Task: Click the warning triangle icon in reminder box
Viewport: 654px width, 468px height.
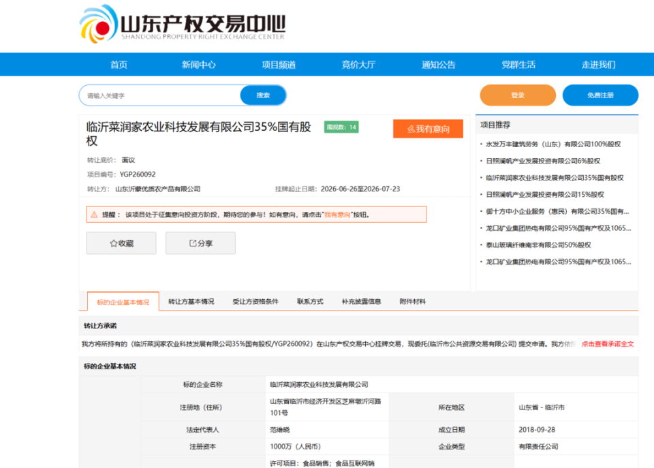Action: [94, 215]
